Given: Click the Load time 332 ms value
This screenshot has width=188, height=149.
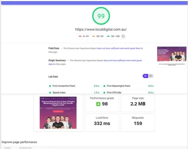Looking at the screenshot, I should tap(102, 123).
